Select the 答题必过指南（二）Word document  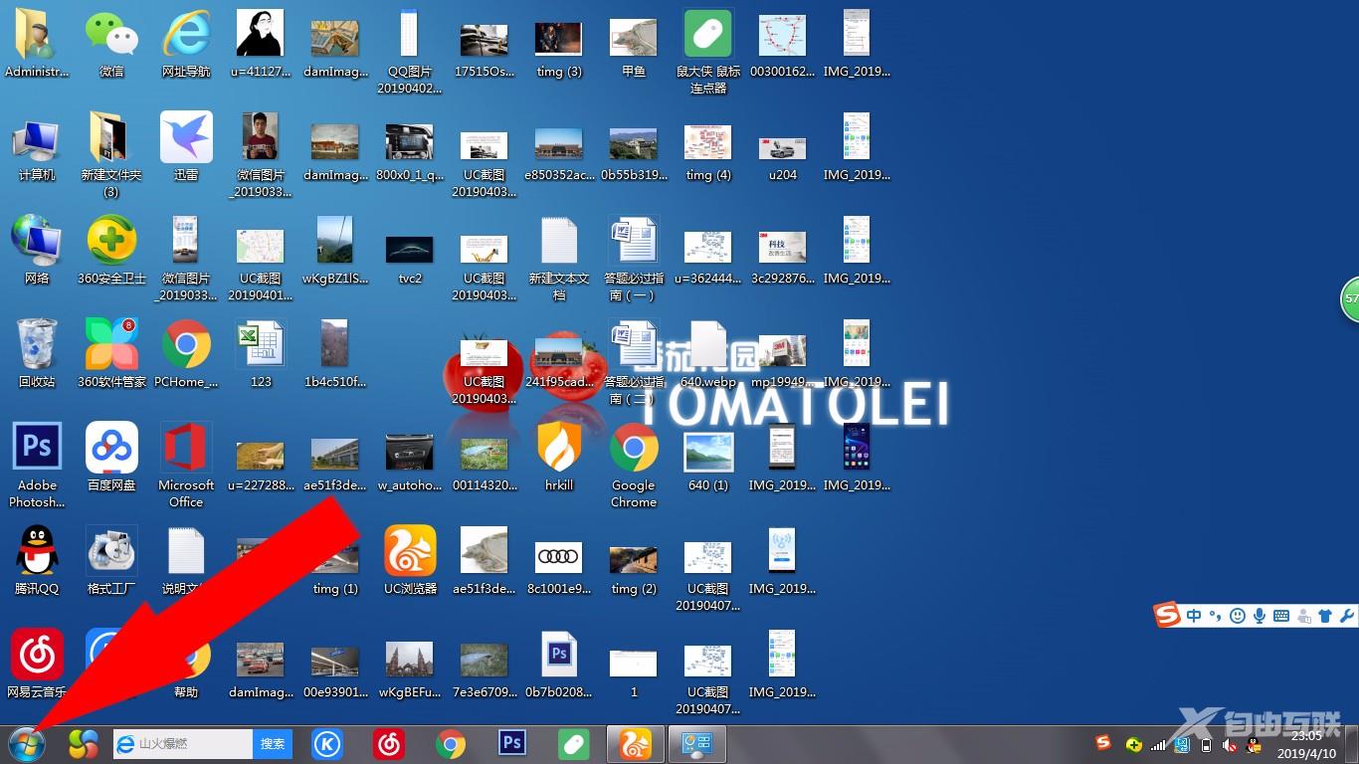634,362
